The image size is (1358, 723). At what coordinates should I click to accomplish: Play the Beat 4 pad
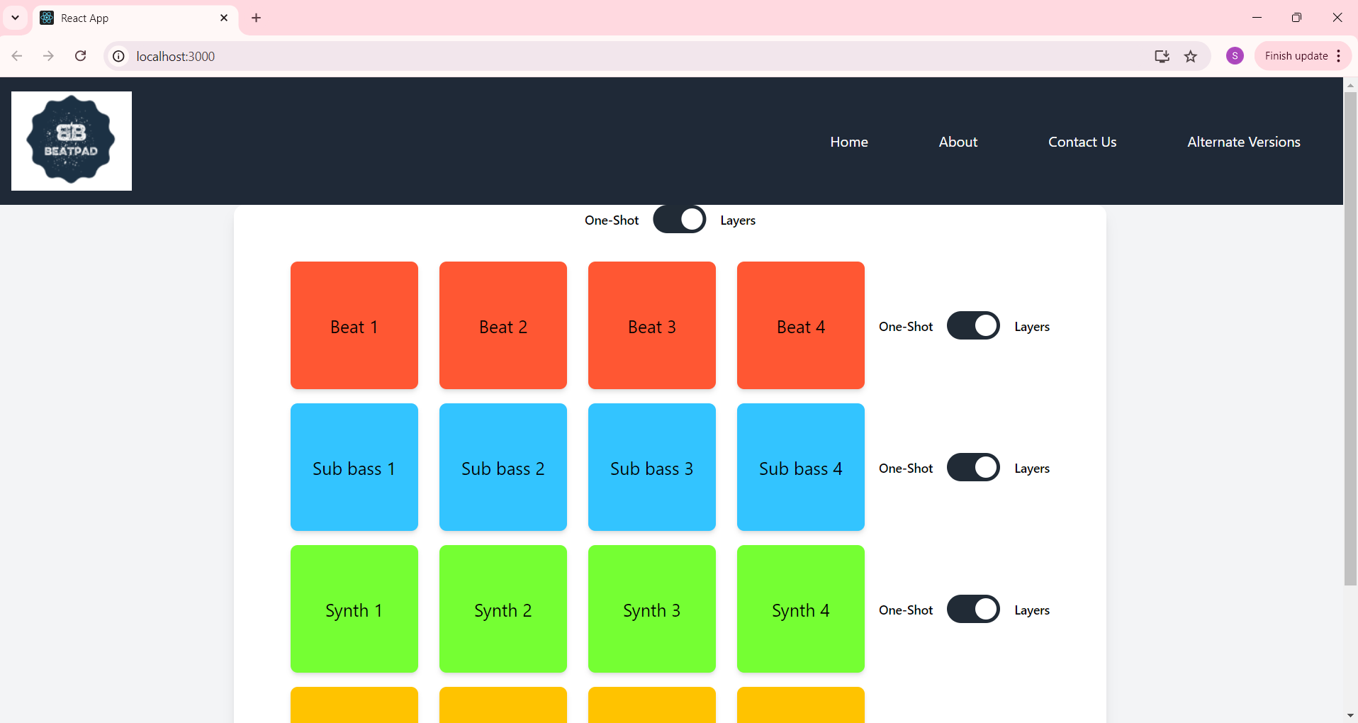801,325
